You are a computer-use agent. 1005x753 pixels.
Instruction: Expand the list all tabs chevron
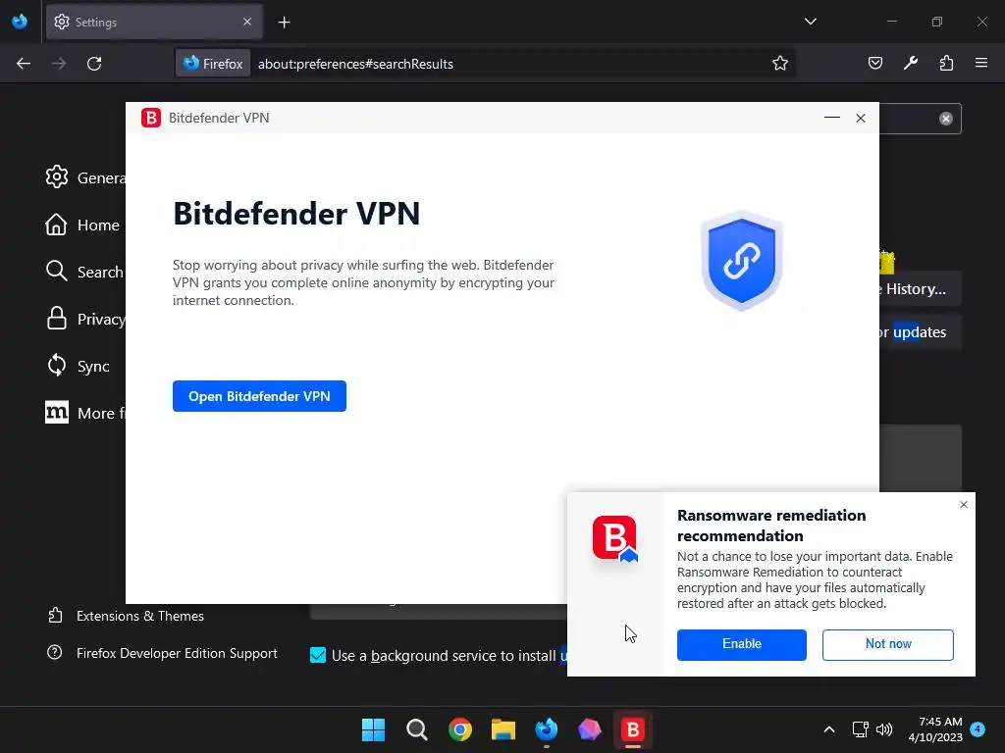810,22
